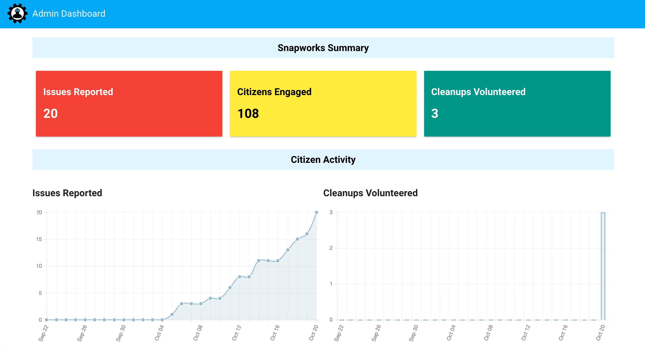Click the number 3 on Cleanups card
The height and width of the screenshot is (352, 645).
tap(434, 113)
